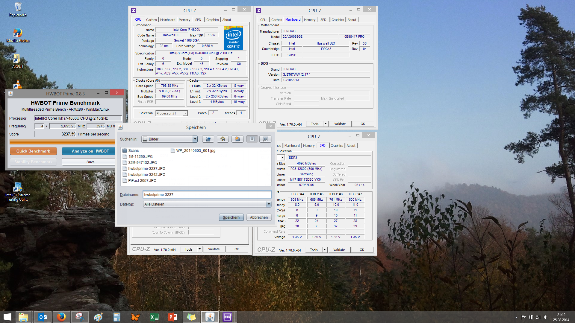Click Analyze on HWBOT button
Screen dimensions: 575x323
click(88, 151)
